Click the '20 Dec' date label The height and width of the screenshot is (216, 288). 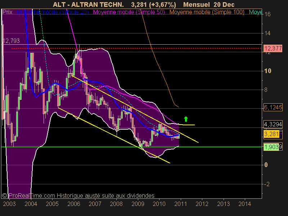[x=224, y=5]
